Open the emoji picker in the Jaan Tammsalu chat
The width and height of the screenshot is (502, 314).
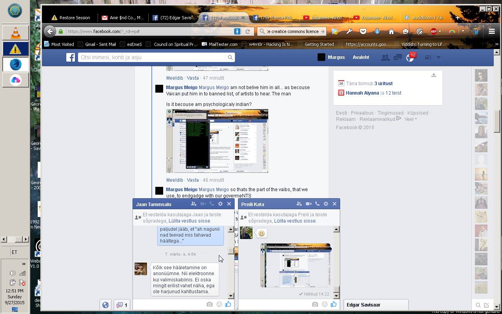(x=219, y=304)
